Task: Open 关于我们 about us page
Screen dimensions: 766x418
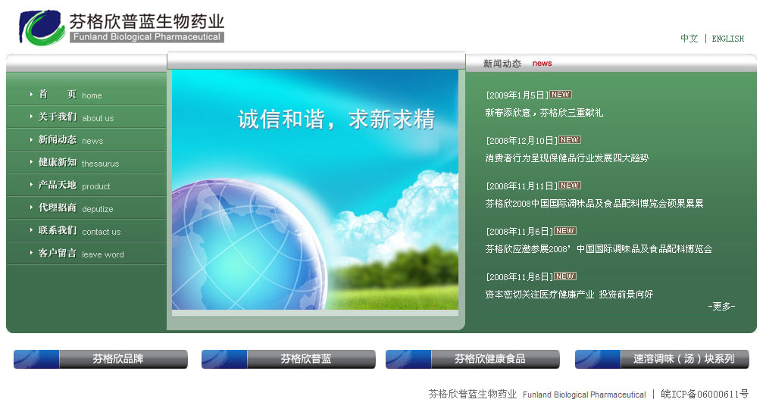Action: [76, 117]
